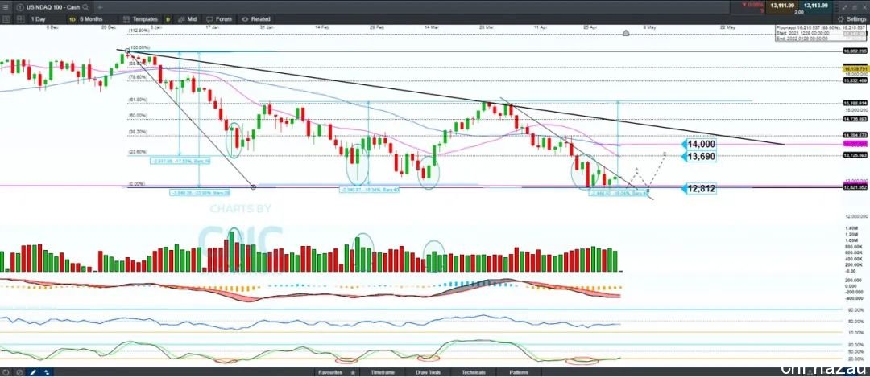Viewport: 870px width, 377px height.
Task: Click the yellow D badge icon
Action: [x=168, y=18]
